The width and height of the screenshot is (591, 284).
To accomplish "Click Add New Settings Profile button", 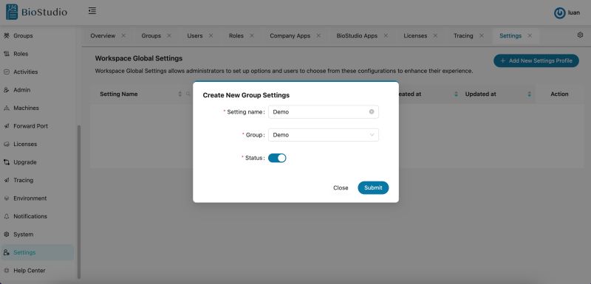I will [x=536, y=60].
